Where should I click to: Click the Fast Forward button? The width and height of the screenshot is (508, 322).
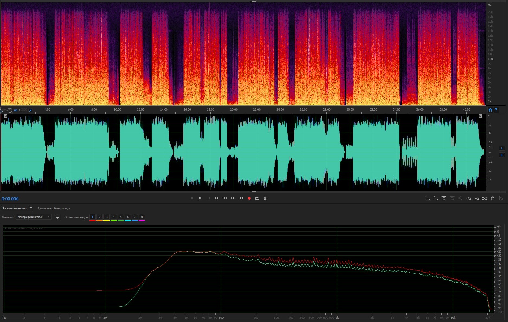point(233,198)
